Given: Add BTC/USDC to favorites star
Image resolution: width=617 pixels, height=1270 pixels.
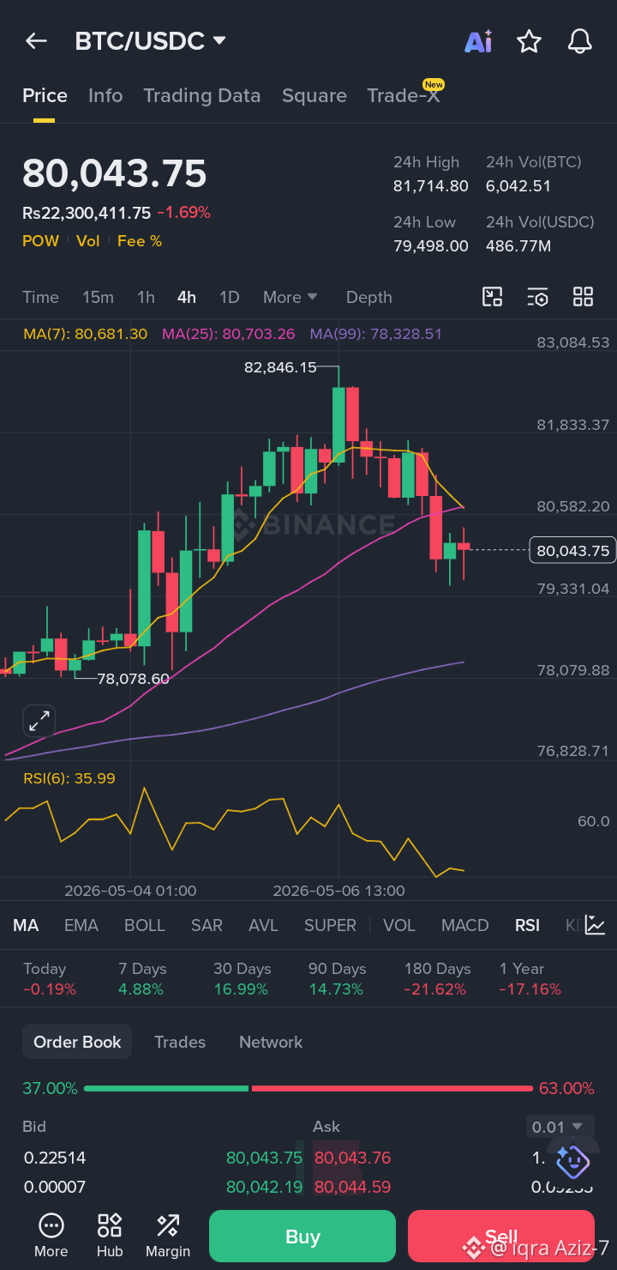Looking at the screenshot, I should pos(529,41).
